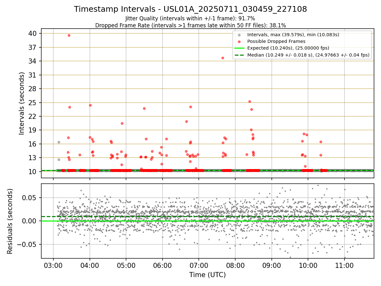Click the 'Residuals (seconds)' y-axis label
The image size is (381, 286).
[x=10, y=221]
